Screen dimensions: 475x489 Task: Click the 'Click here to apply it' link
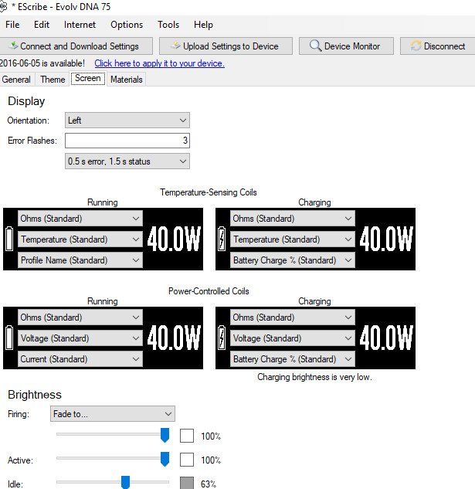click(159, 63)
